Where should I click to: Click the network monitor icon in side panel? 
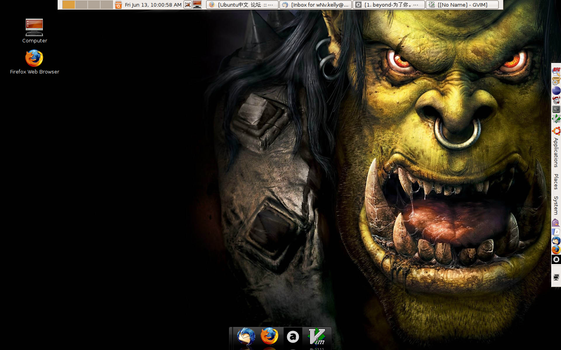[x=556, y=277]
